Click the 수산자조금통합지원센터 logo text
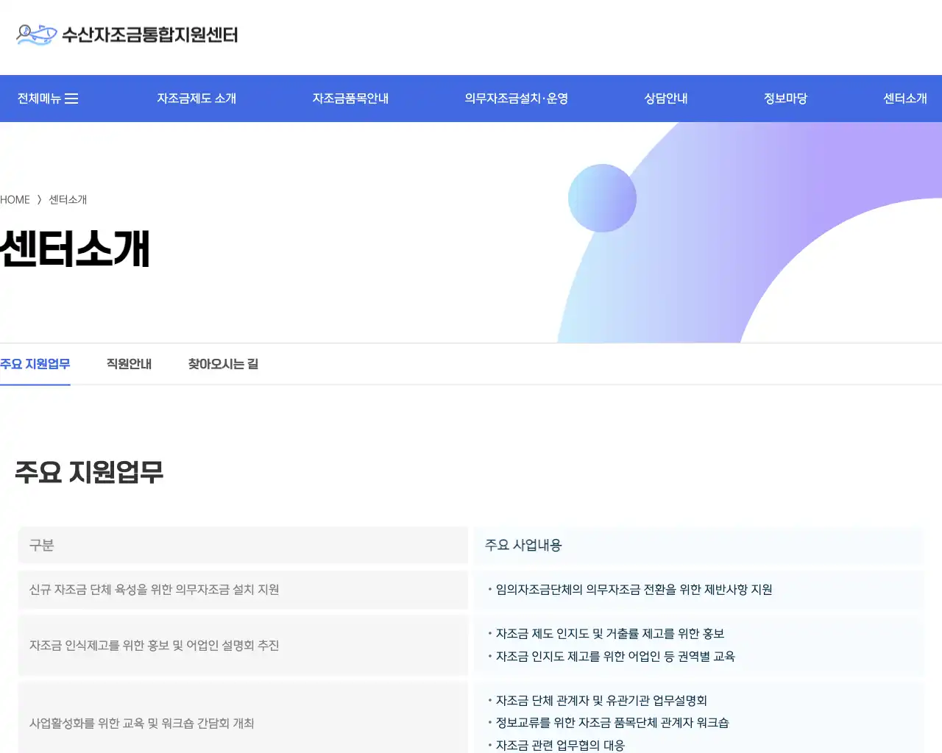942x753 pixels. pyautogui.click(x=151, y=35)
